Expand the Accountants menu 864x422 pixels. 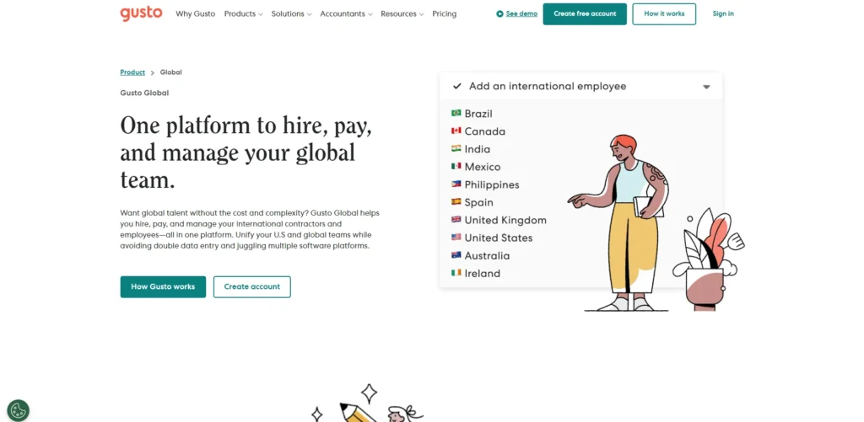346,13
